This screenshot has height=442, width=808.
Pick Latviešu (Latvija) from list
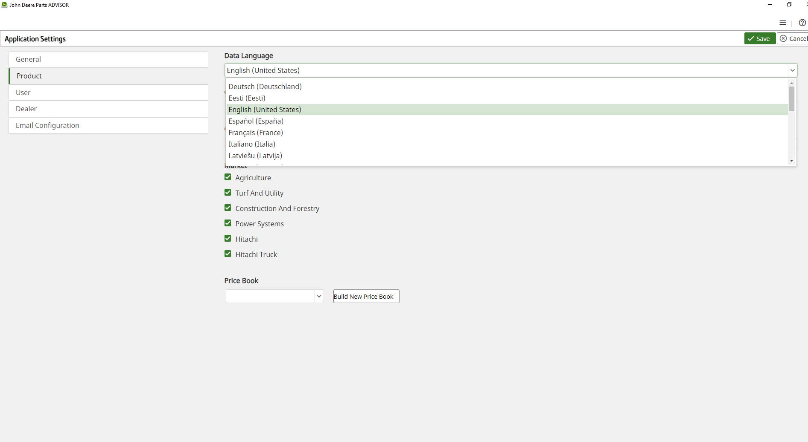coord(507,156)
